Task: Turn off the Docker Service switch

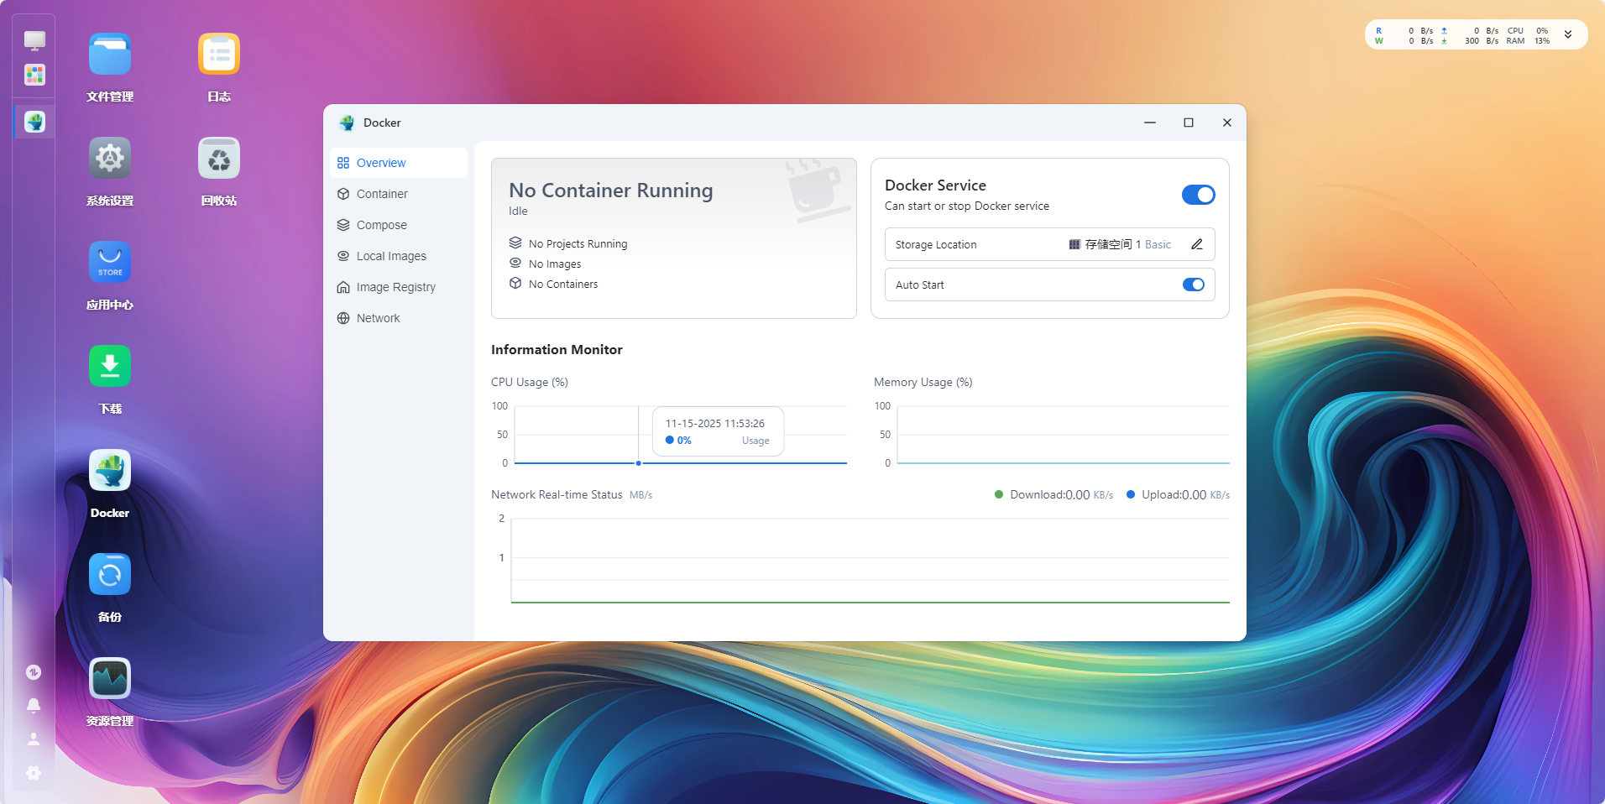Action: pos(1198,195)
